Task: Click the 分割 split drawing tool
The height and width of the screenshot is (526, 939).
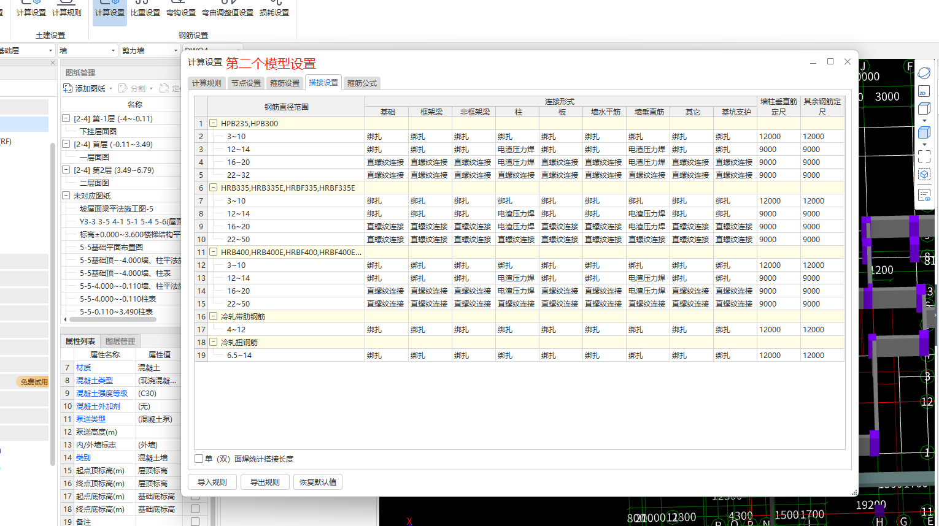Action: 132,88
